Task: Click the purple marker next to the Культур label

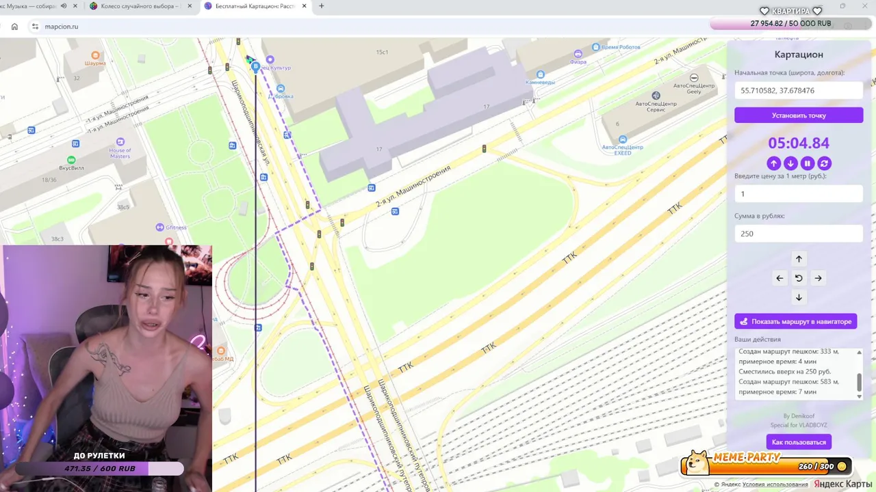Action: pyautogui.click(x=270, y=59)
